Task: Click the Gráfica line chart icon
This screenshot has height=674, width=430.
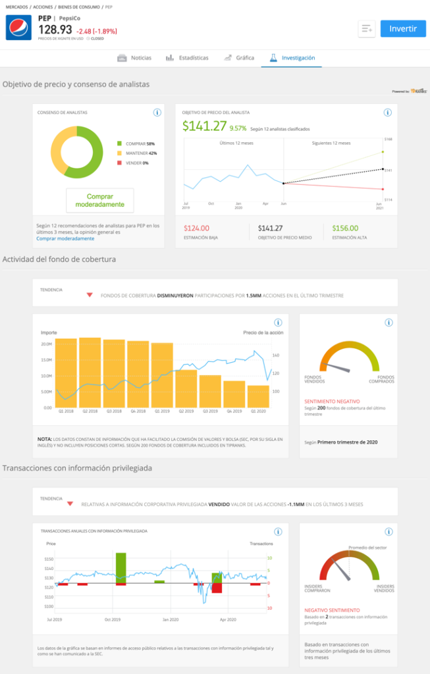Action: [228, 58]
